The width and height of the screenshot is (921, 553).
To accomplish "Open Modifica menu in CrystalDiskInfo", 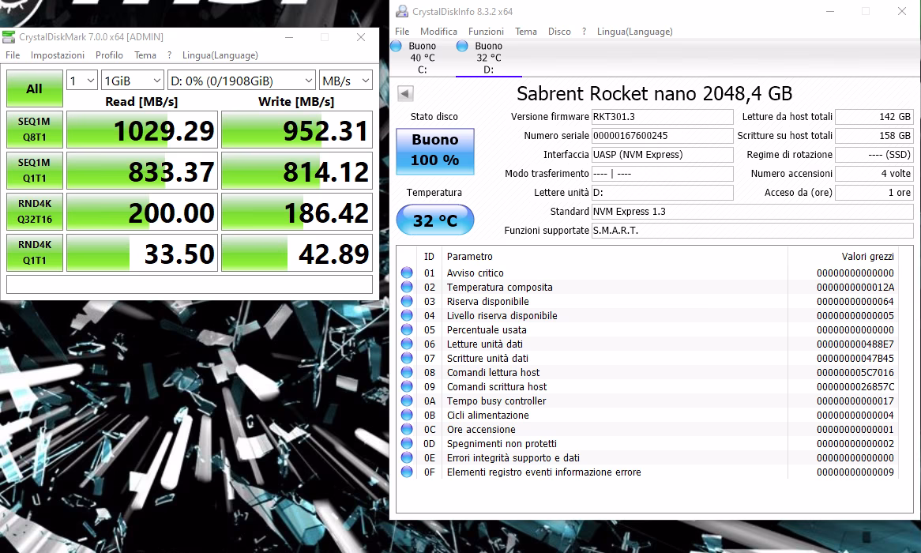I will [x=438, y=32].
